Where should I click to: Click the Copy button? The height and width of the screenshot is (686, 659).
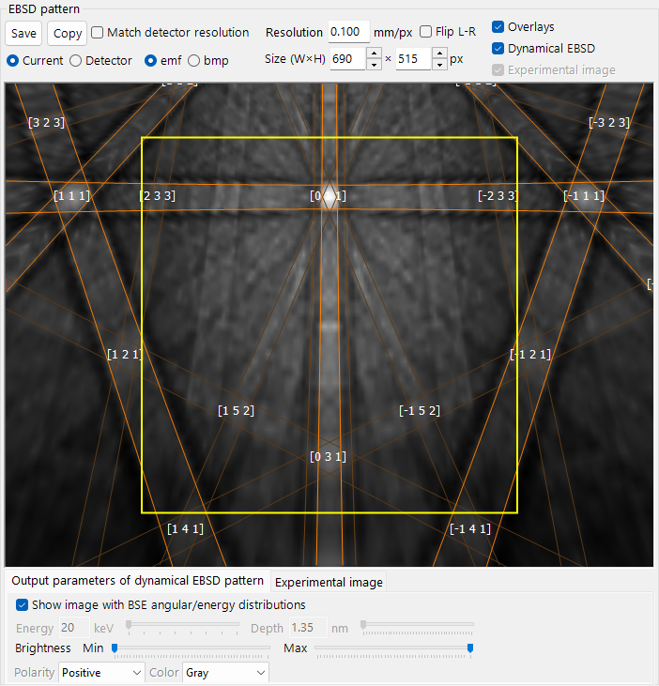click(68, 33)
